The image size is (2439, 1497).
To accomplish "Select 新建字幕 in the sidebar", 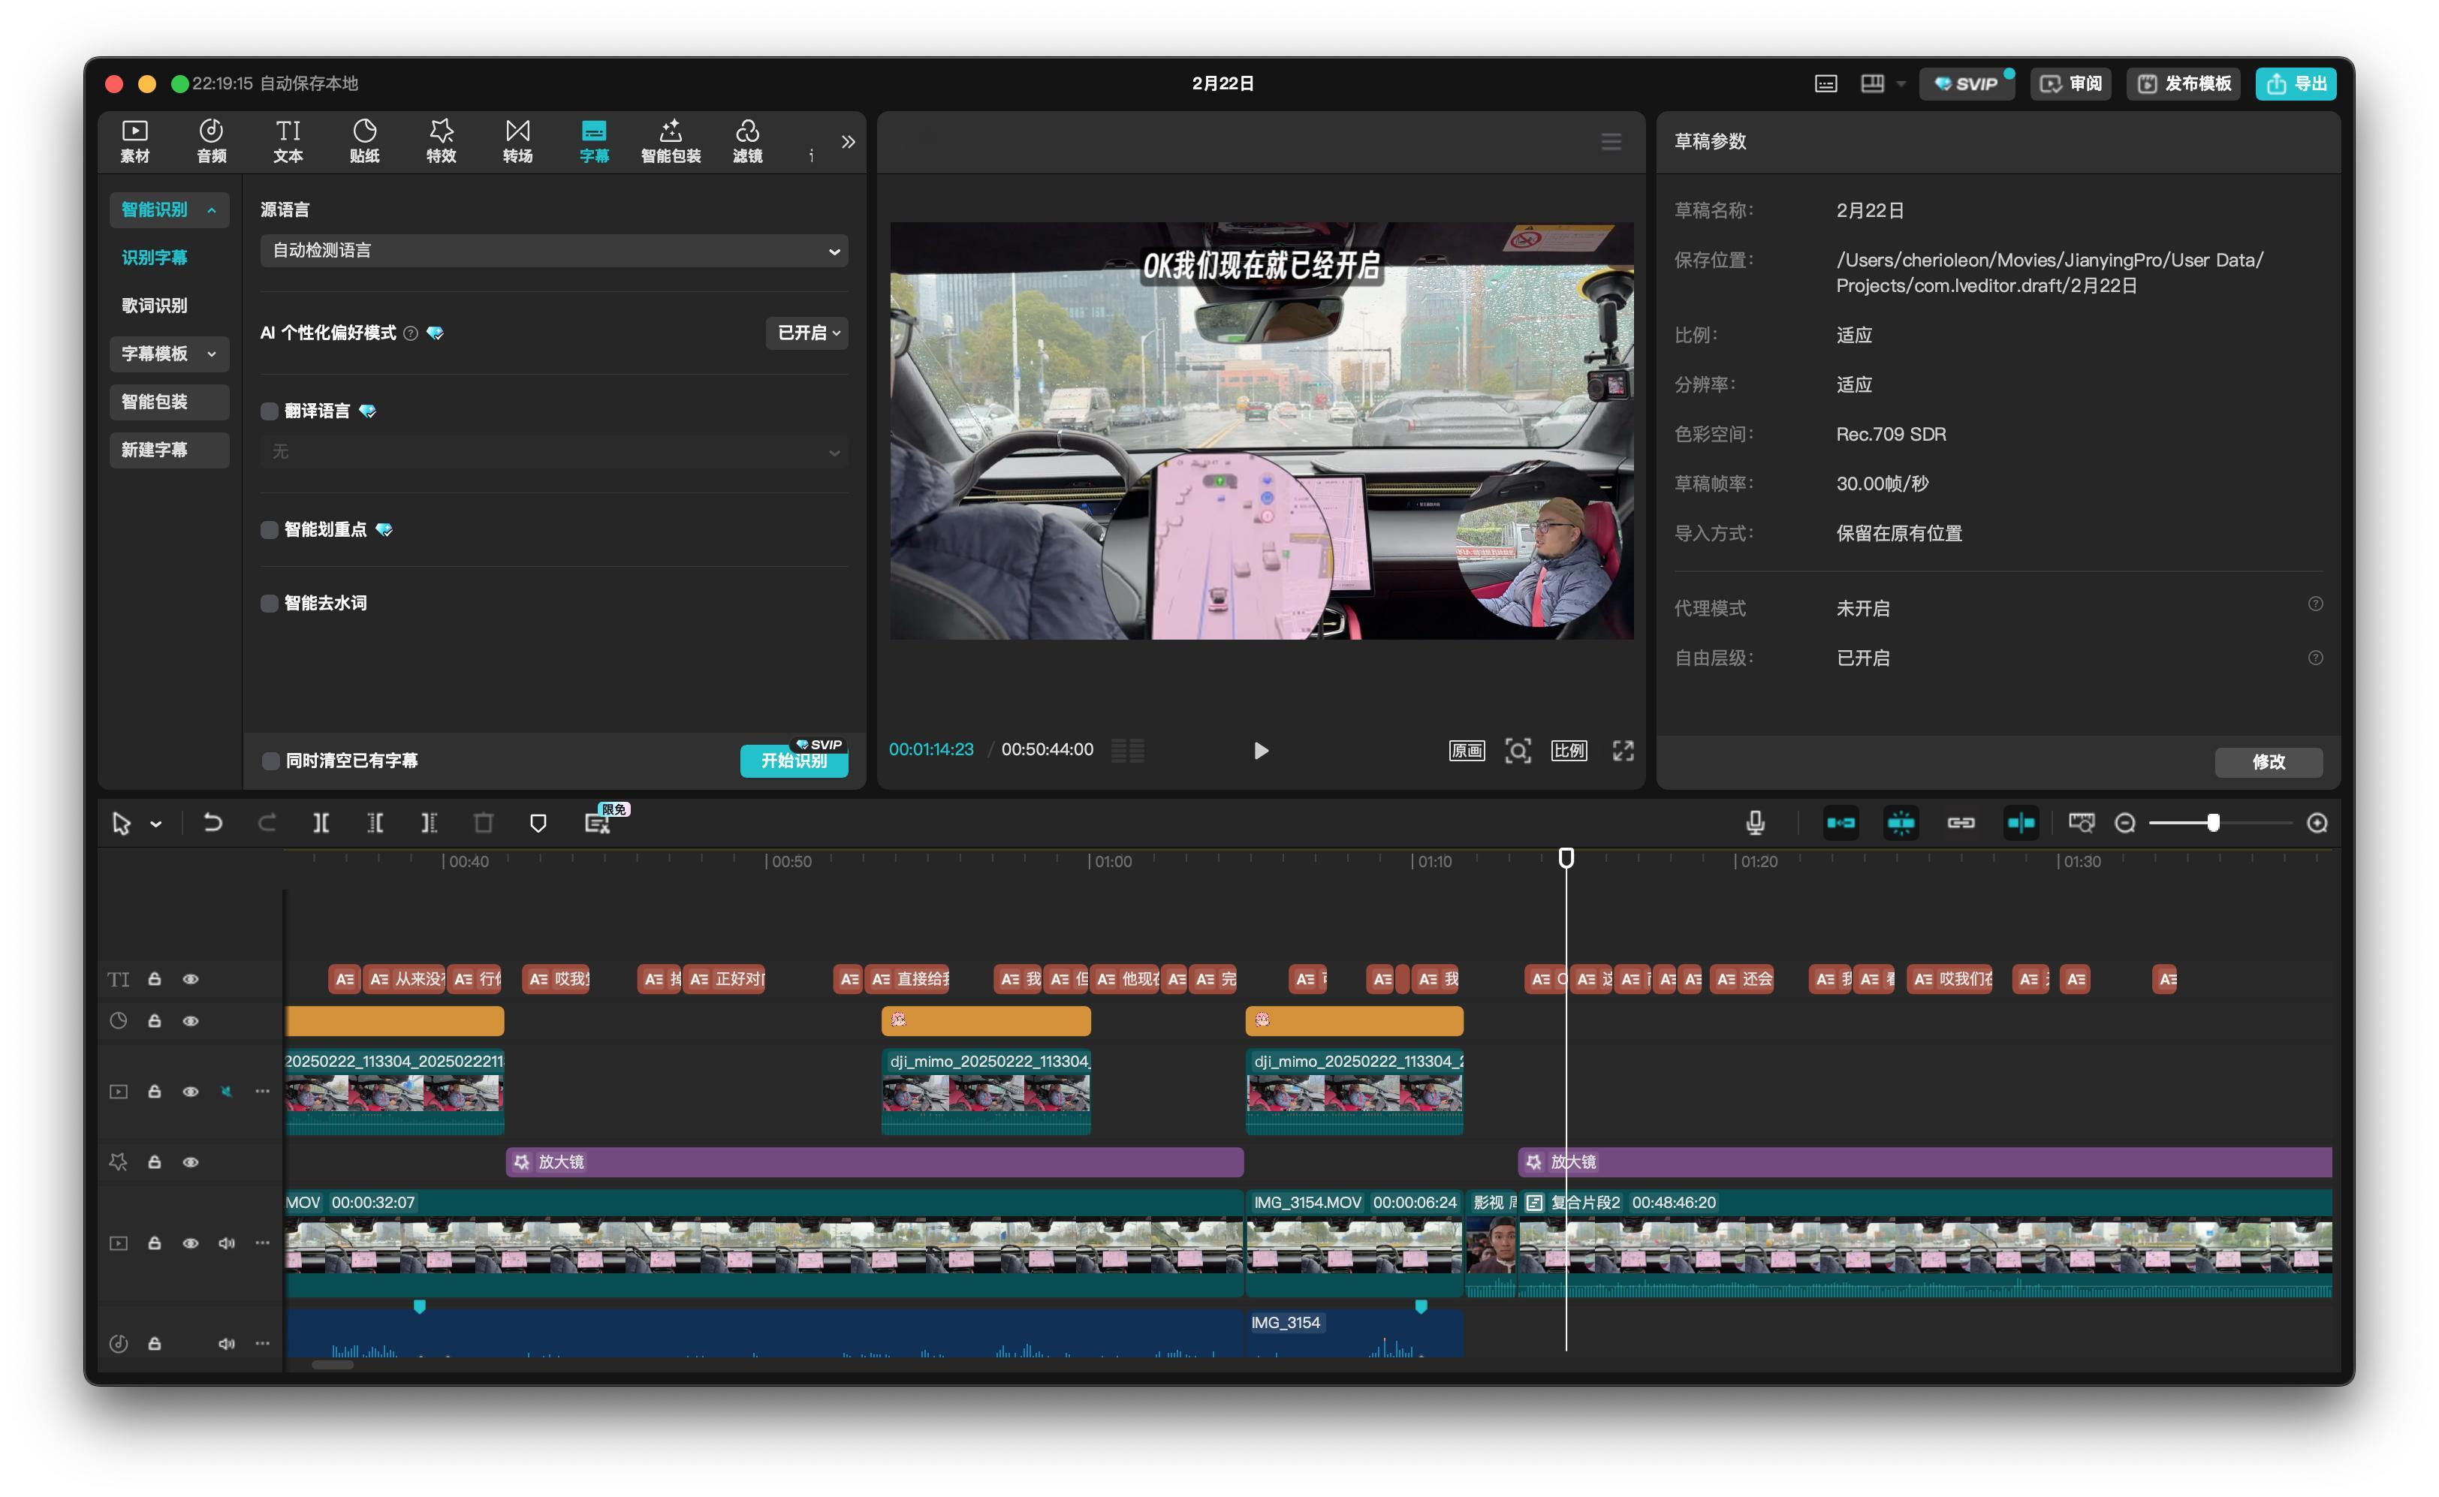I will click(168, 450).
